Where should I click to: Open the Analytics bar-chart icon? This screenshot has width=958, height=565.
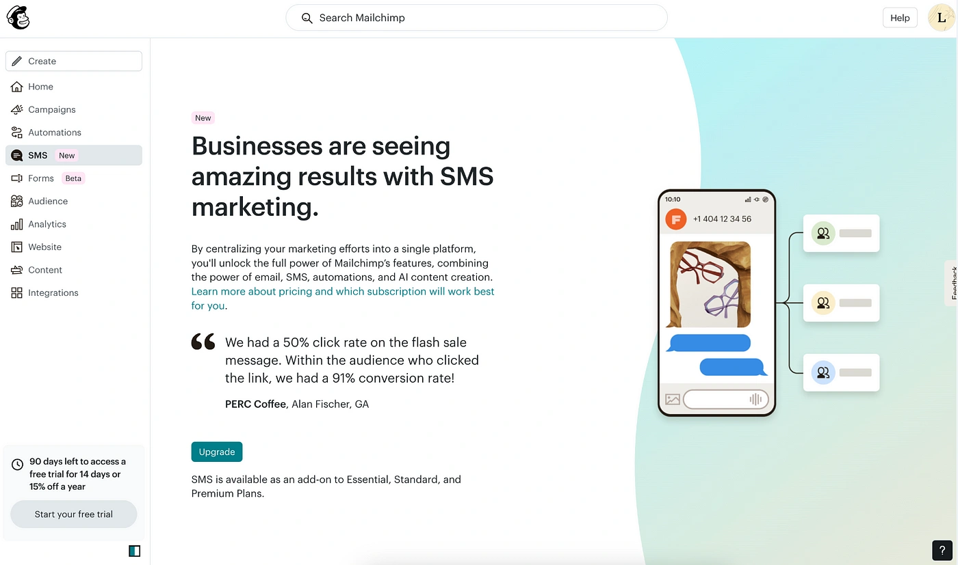click(x=16, y=224)
